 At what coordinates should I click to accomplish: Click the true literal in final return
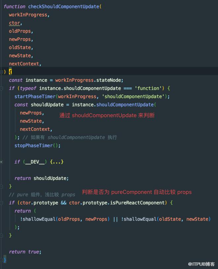pyautogui.click(x=33, y=252)
